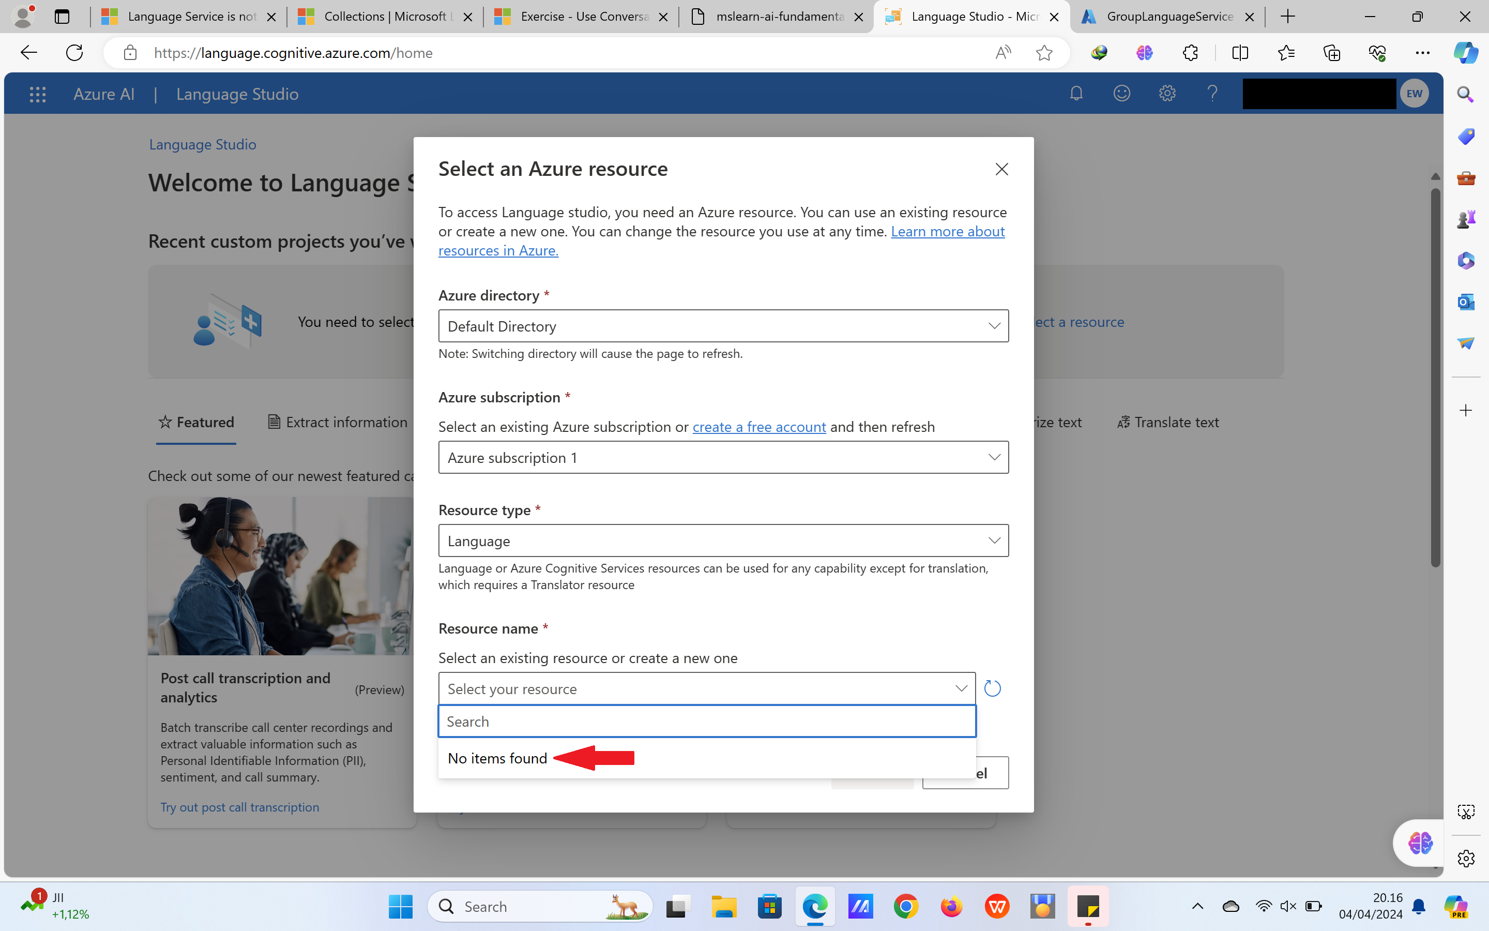
Task: Show hidden system tray icons chevron
Action: pyautogui.click(x=1197, y=906)
